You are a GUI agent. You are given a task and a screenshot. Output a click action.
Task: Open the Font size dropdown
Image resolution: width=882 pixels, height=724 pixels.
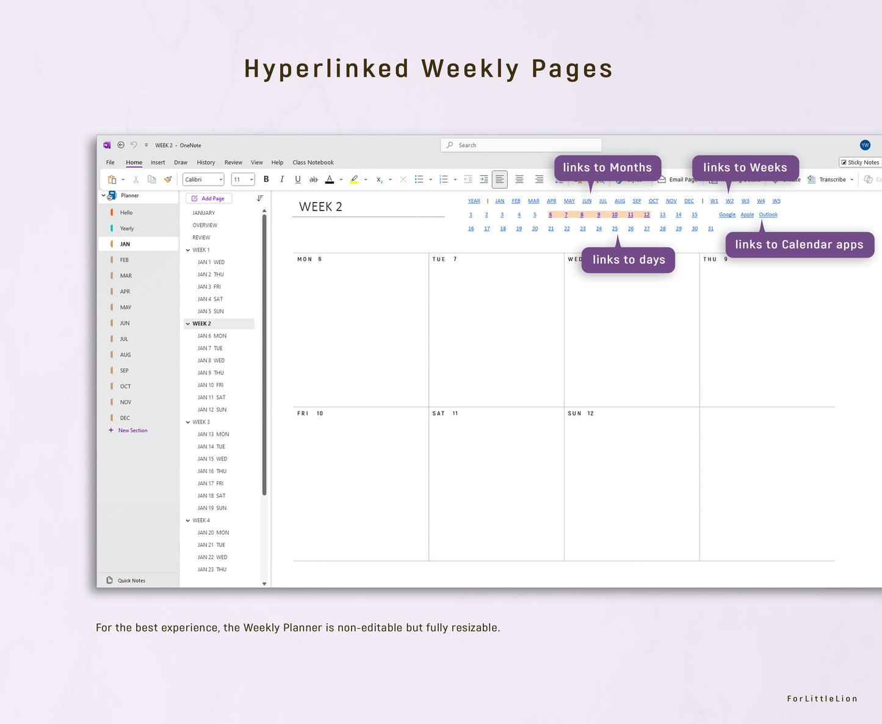click(250, 179)
